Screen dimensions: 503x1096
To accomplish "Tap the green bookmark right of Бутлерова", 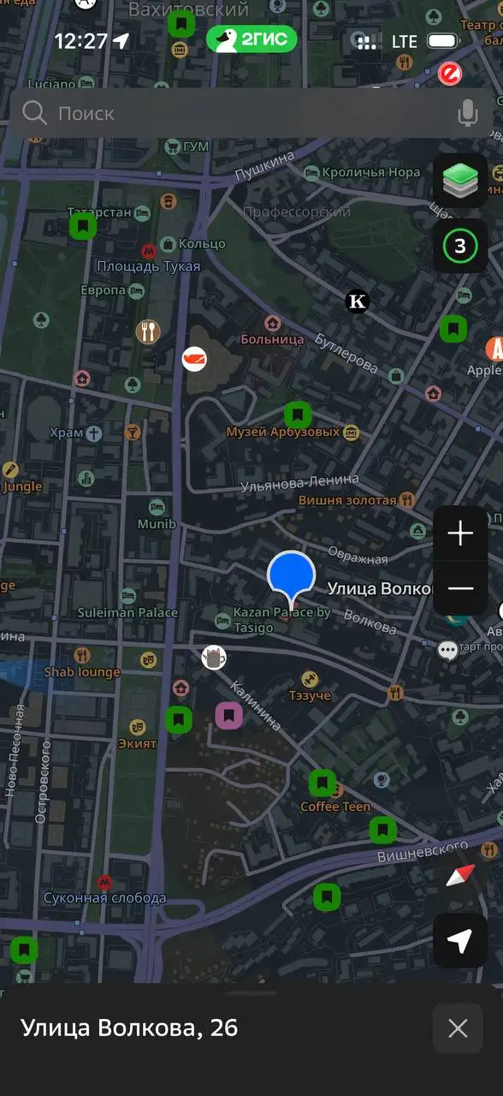I will [x=453, y=328].
